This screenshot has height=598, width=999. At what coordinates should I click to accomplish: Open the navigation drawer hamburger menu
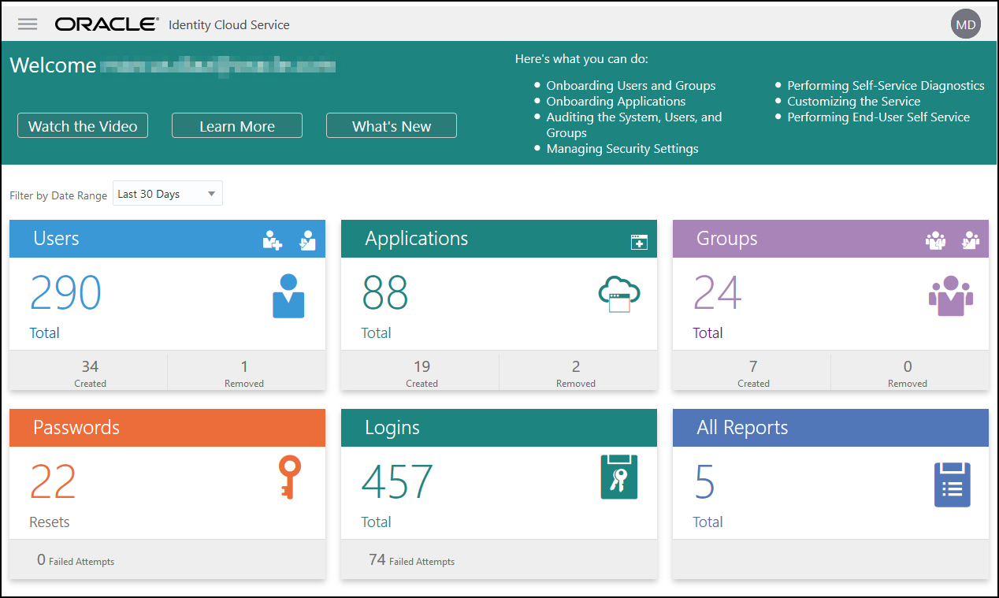point(27,24)
